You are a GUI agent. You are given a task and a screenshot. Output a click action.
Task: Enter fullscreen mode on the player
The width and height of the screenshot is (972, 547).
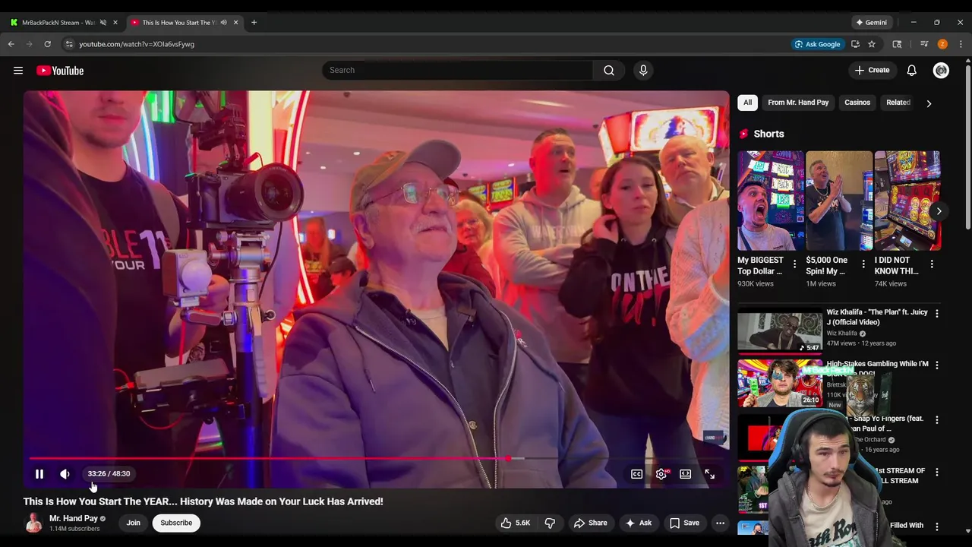(709, 474)
